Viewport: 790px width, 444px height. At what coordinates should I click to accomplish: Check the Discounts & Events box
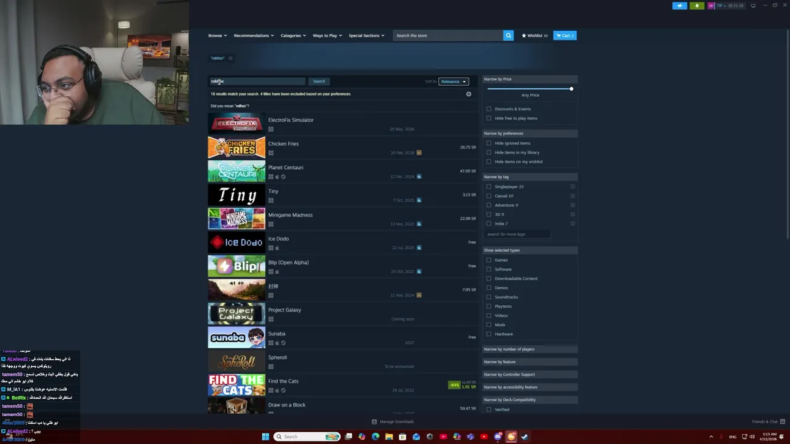pyautogui.click(x=489, y=109)
